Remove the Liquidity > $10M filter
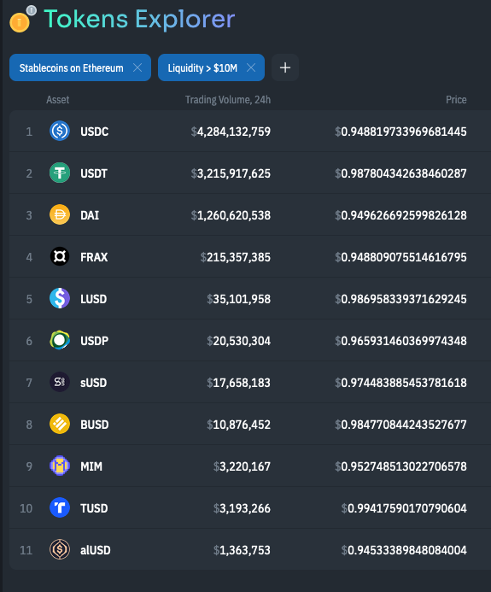Image resolution: width=491 pixels, height=592 pixels. click(x=251, y=67)
